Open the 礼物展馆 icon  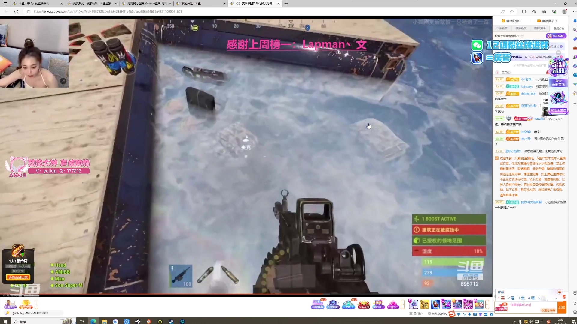tap(333, 304)
